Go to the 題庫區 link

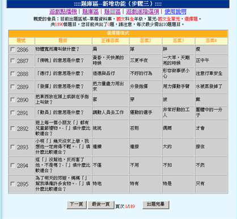[x=91, y=12]
